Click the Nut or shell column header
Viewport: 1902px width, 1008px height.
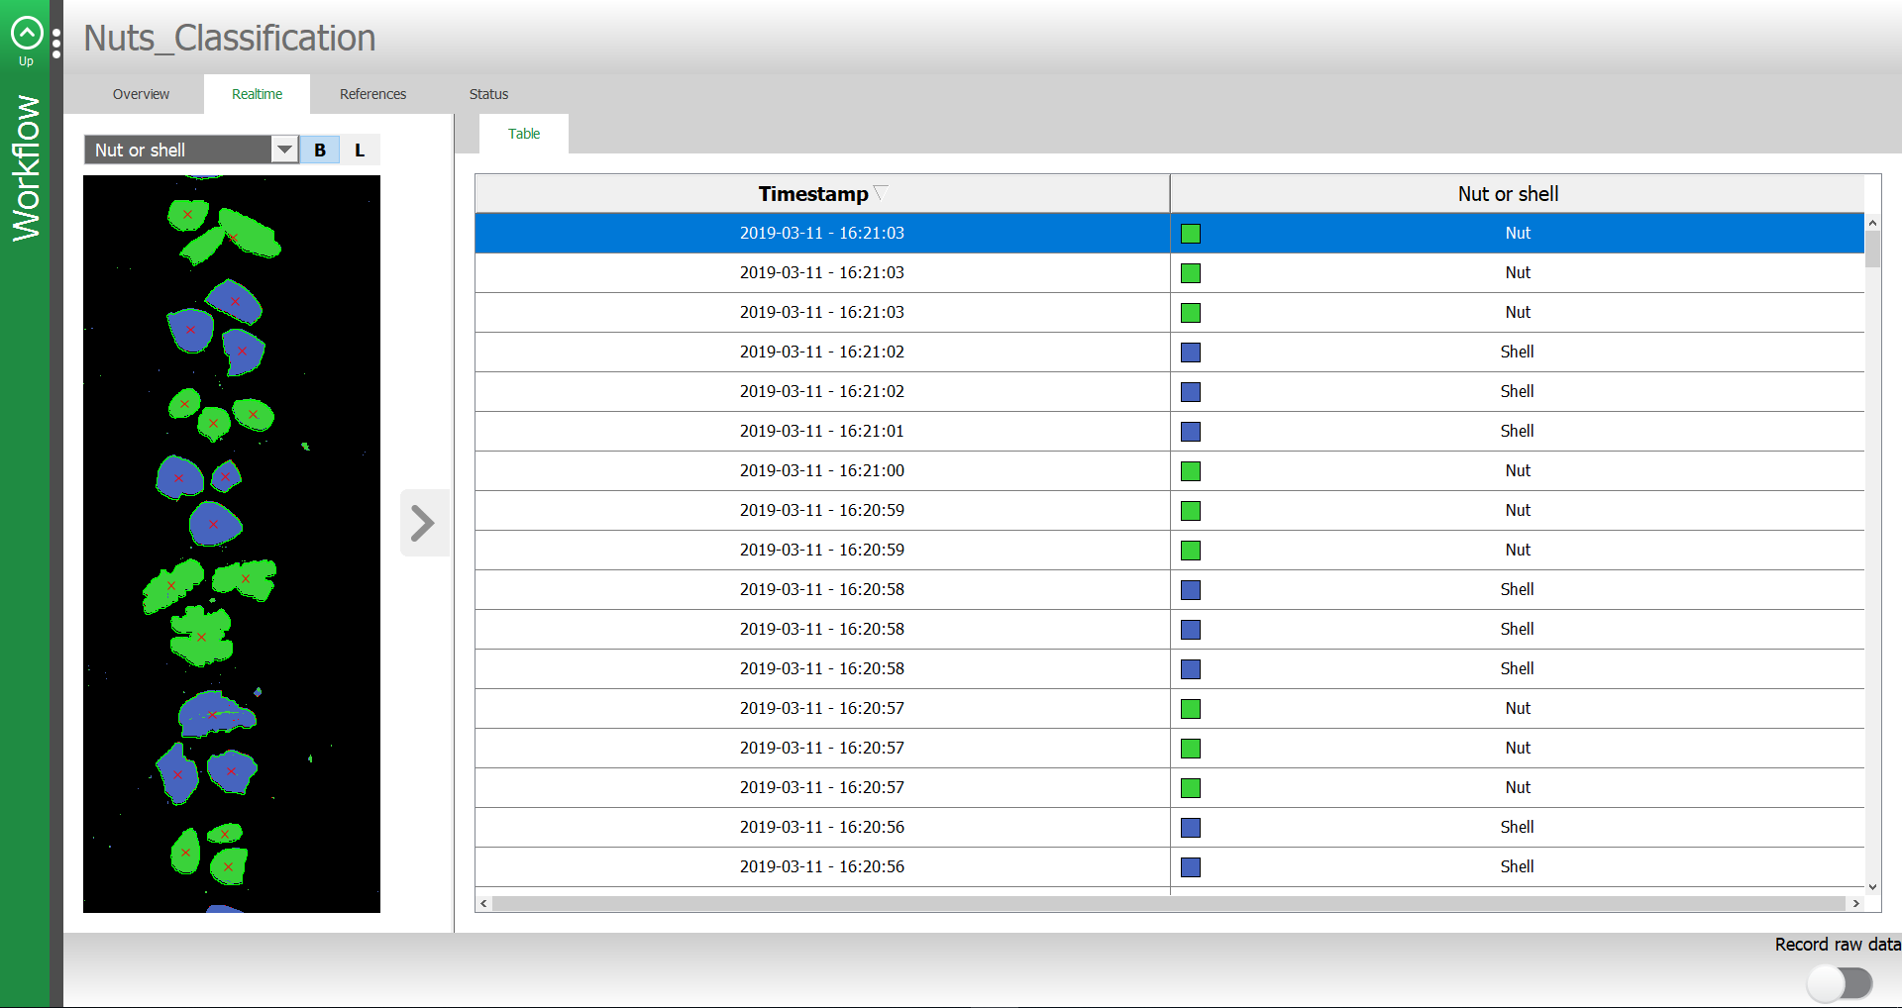1508,194
